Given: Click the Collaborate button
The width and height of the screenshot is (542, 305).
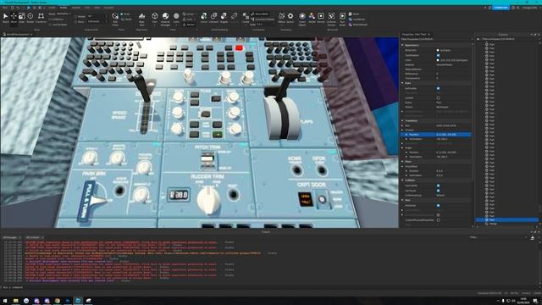Looking at the screenshot, I should point(501,8).
